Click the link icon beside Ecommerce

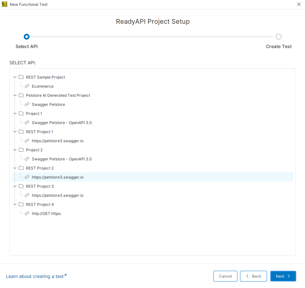(27, 86)
